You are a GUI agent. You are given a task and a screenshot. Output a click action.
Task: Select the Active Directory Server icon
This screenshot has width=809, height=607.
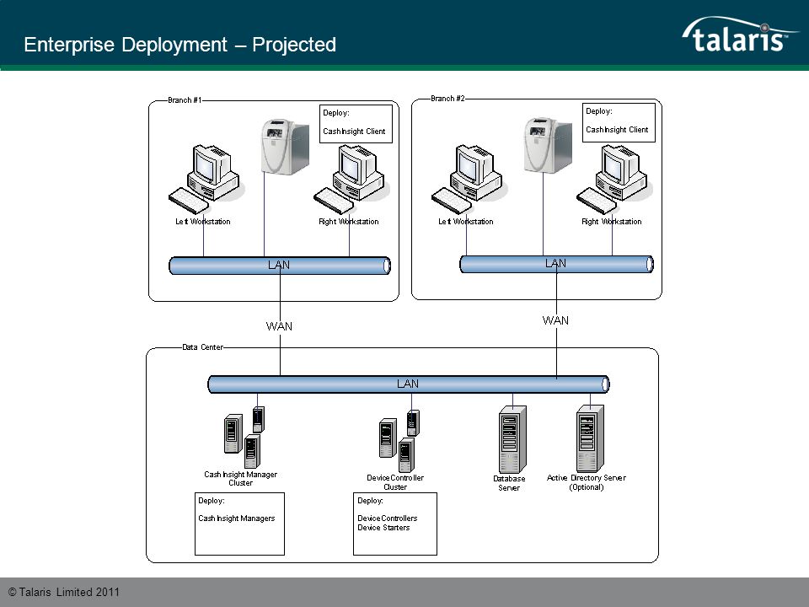coord(590,438)
